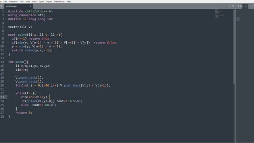Image resolution: width=254 pixels, height=143 pixels.
Task: Close the untitled tab in the right pane
Action: pyautogui.click(x=246, y=6)
